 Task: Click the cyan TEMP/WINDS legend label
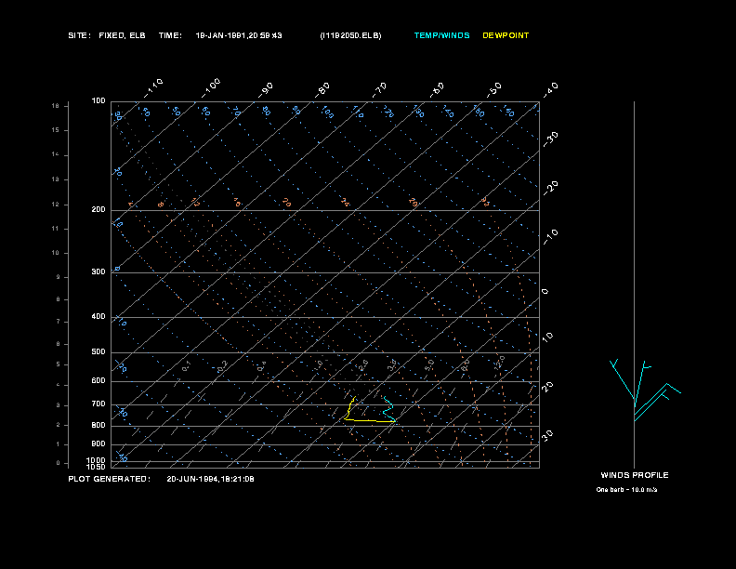pyautogui.click(x=441, y=35)
